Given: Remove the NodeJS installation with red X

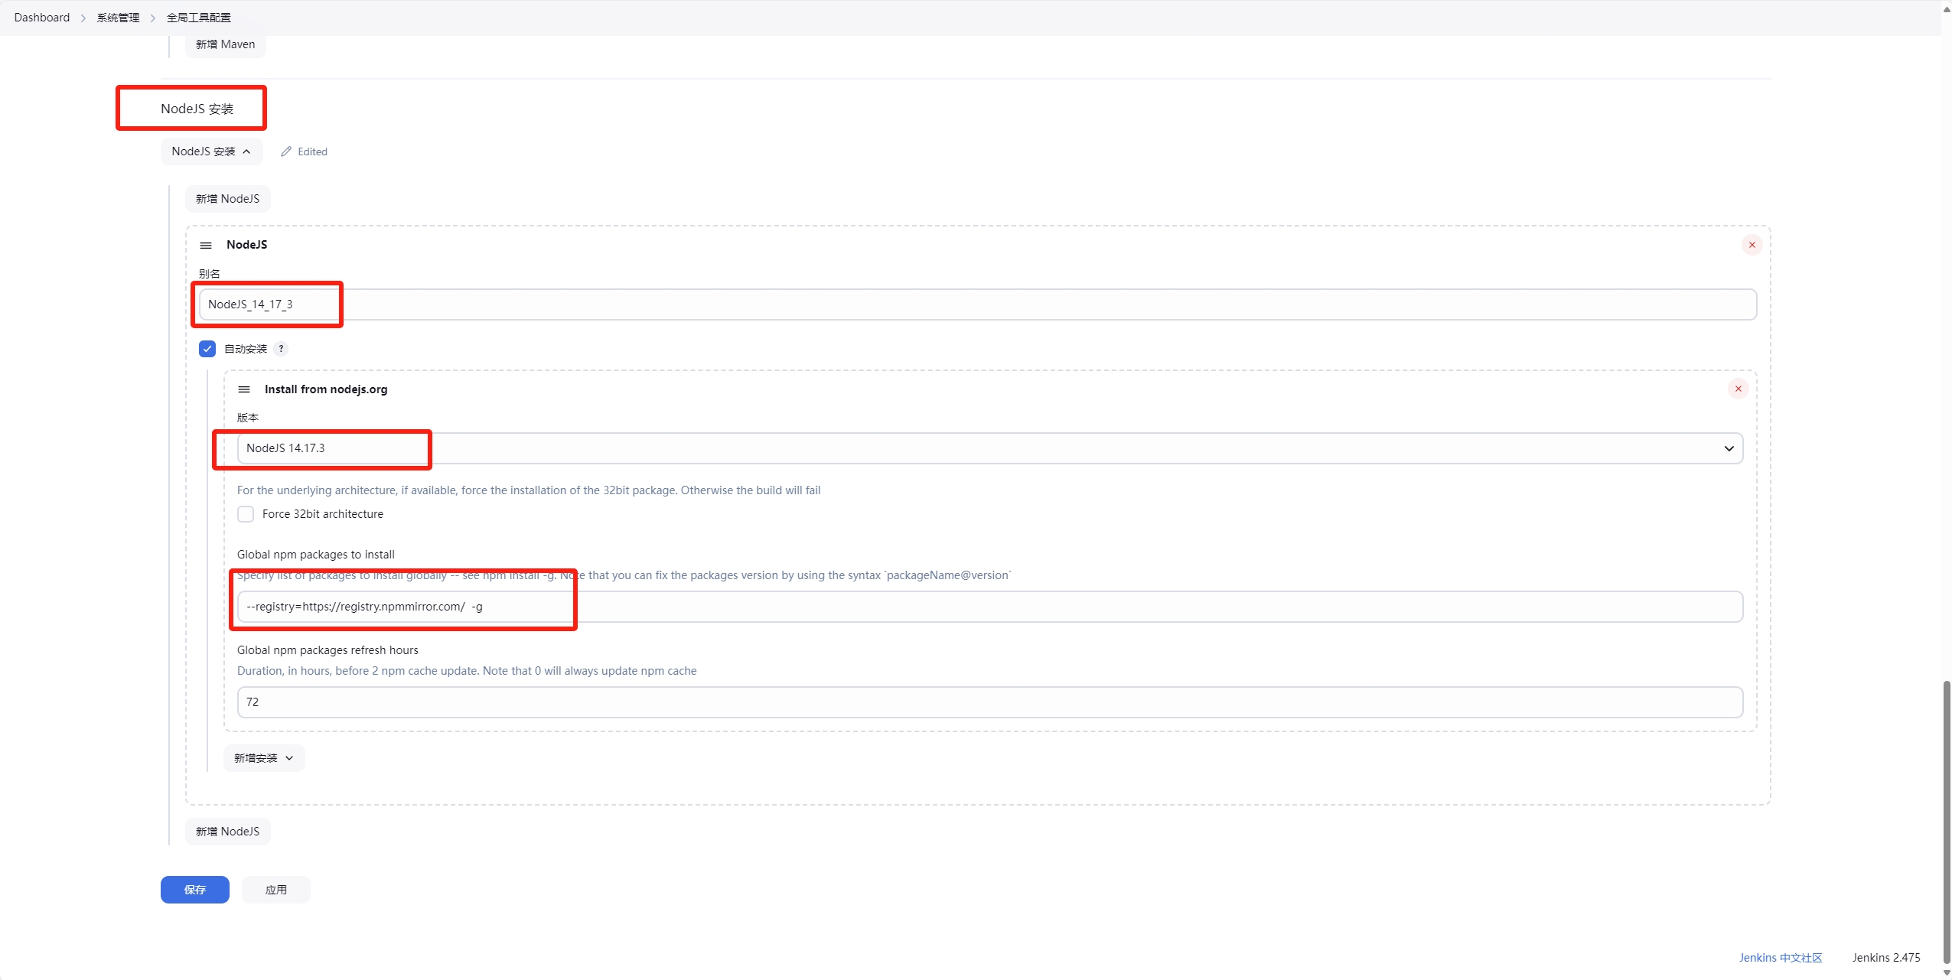Looking at the screenshot, I should tap(1752, 245).
